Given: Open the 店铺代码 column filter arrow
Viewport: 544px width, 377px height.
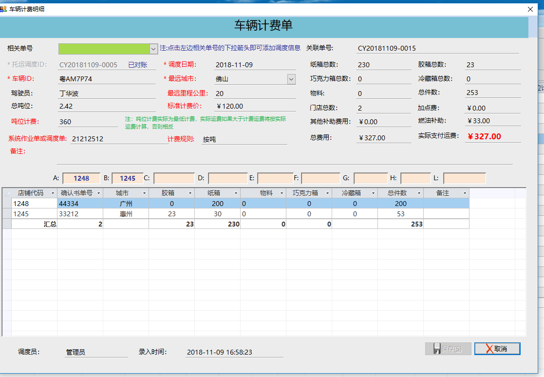Looking at the screenshot, I should 53,193.
